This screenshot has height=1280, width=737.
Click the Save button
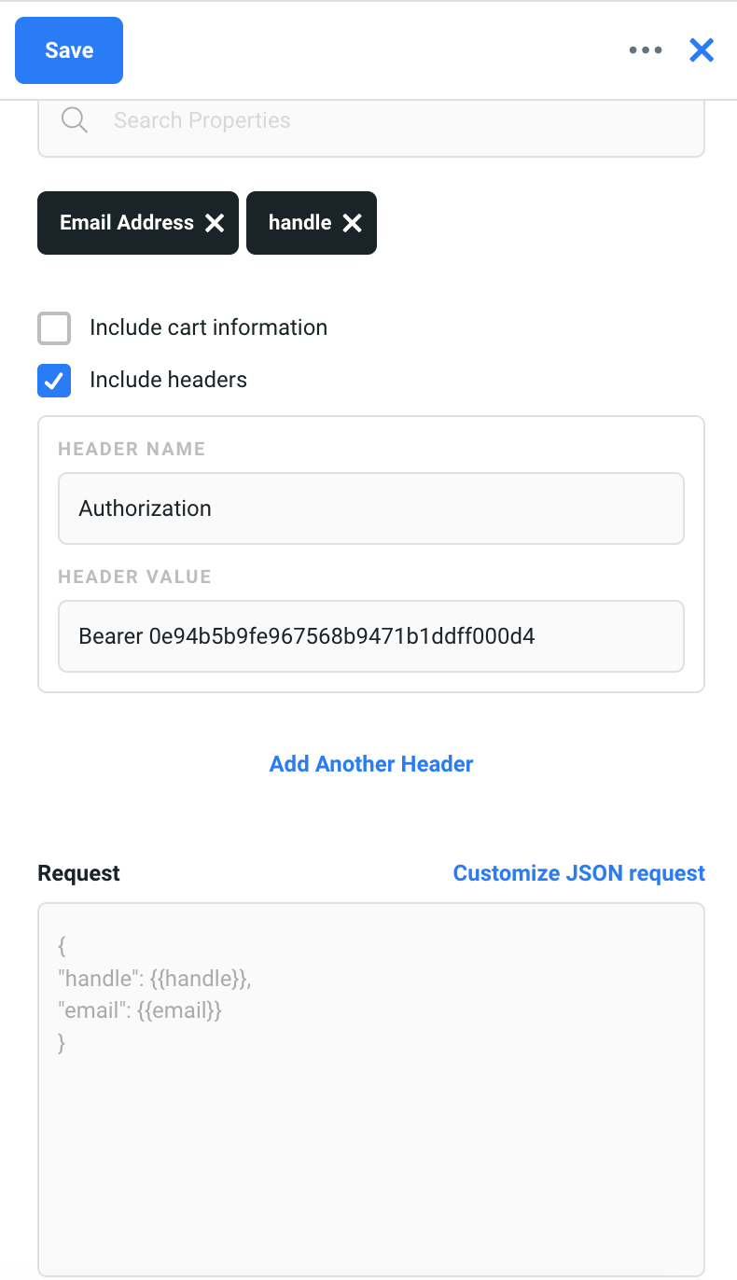coord(69,50)
